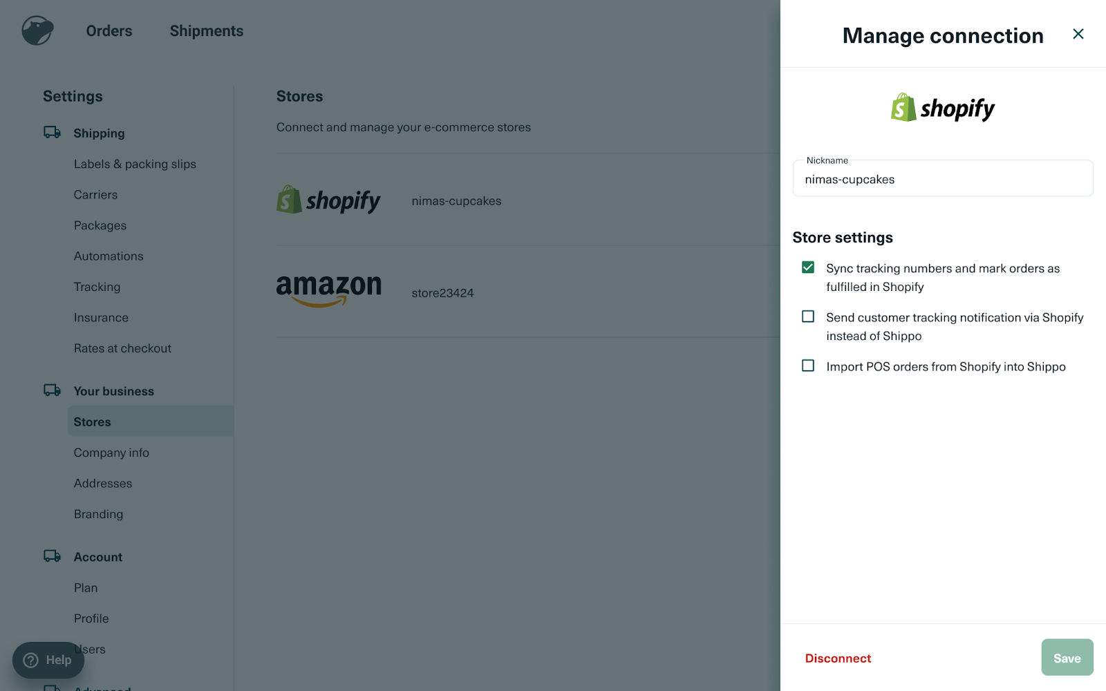The image size is (1106, 691).
Task: Click the Disconnect link
Action: tap(838, 659)
